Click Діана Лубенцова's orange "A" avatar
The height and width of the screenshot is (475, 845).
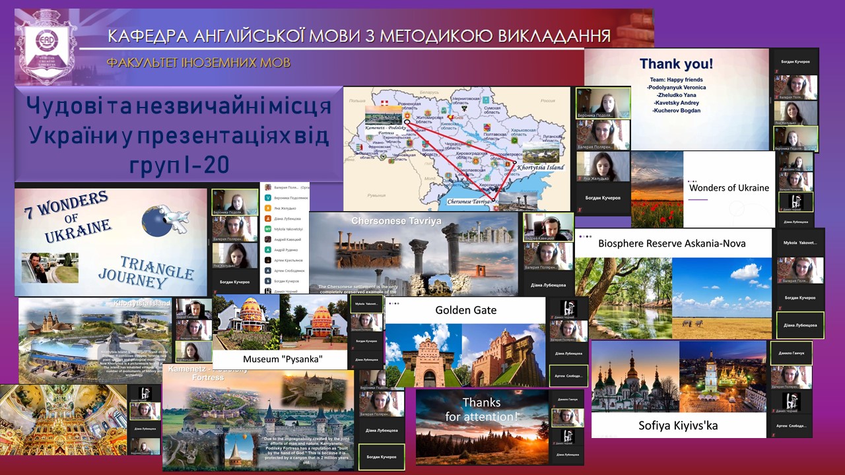[x=268, y=218]
